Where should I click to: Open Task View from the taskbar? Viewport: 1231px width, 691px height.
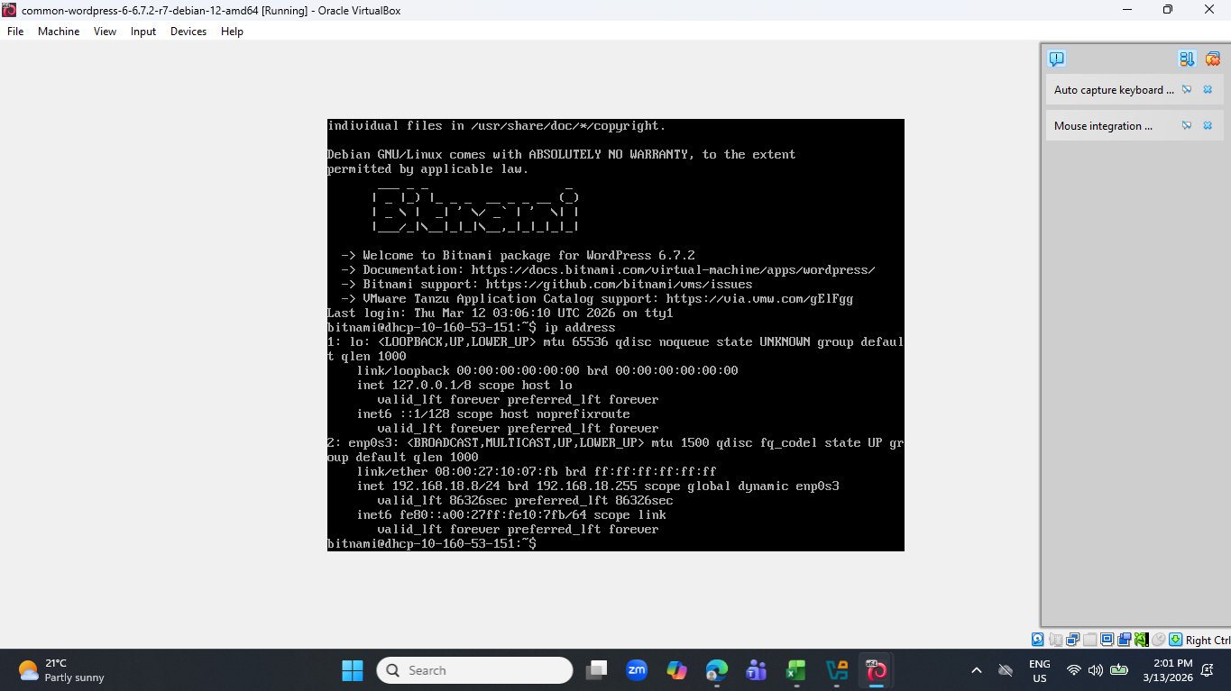click(596, 670)
